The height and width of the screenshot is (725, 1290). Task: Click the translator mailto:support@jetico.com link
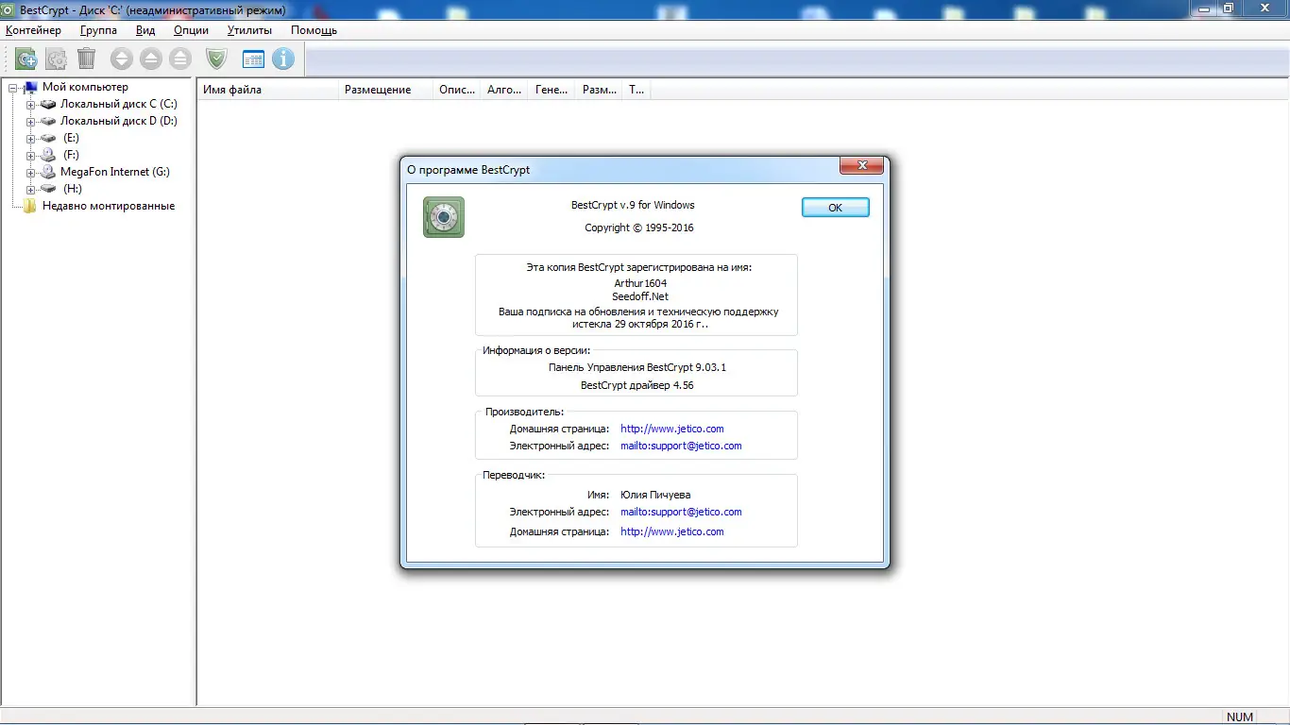(681, 512)
